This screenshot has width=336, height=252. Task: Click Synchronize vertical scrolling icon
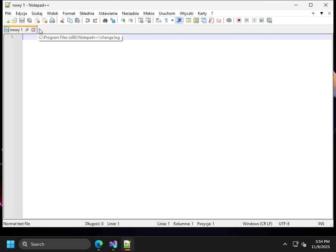click(140, 21)
